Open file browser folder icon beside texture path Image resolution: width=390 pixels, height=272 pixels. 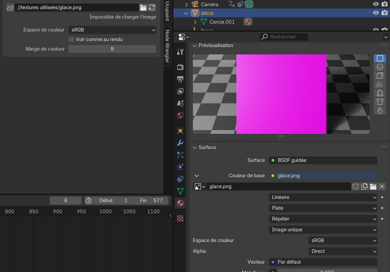(143, 8)
